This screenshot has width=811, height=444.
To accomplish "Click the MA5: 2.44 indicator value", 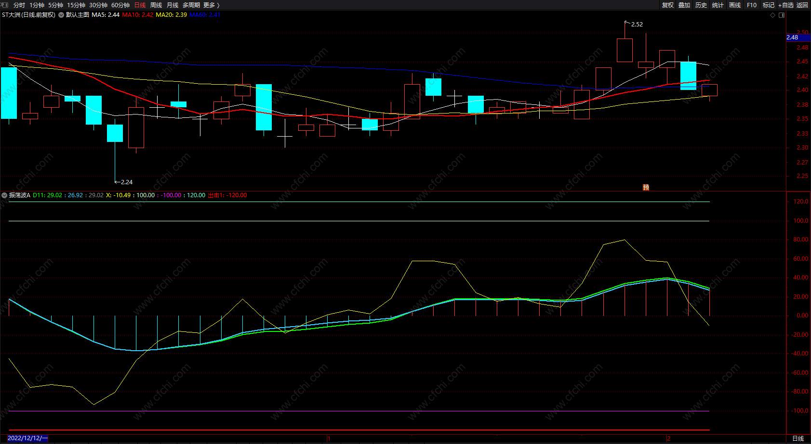I will [106, 15].
